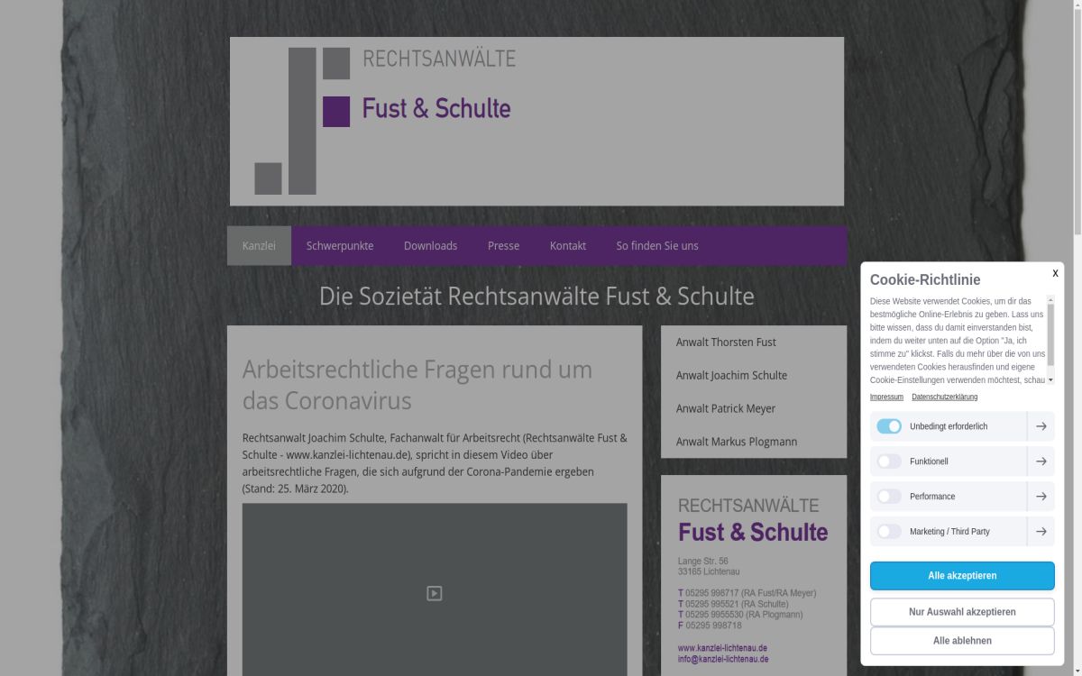The width and height of the screenshot is (1082, 676).
Task: Expand Funktionell cookie details arrow
Action: (x=1041, y=461)
